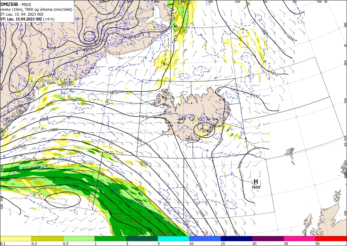
Task: Click the '994' isobar label
Action: [x=76, y=186]
